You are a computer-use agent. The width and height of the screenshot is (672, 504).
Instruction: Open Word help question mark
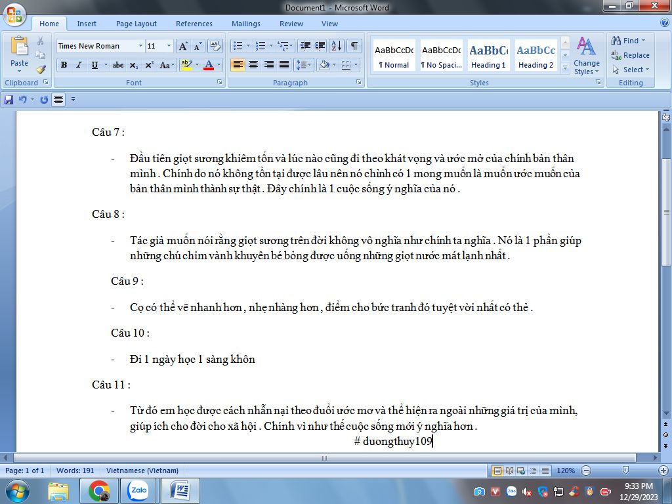(665, 22)
